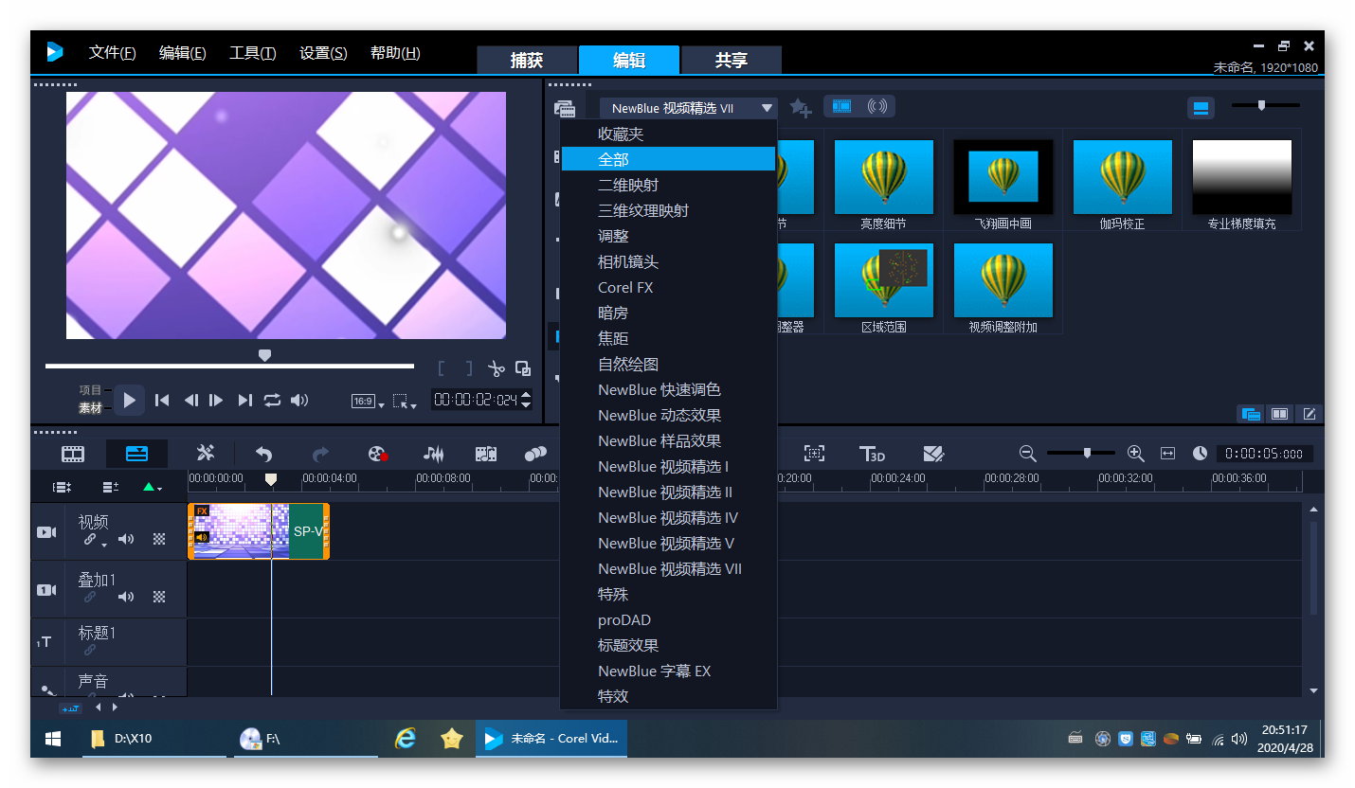Open the sound mixer icon
This screenshot has width=1355, height=788.
tap(433, 454)
